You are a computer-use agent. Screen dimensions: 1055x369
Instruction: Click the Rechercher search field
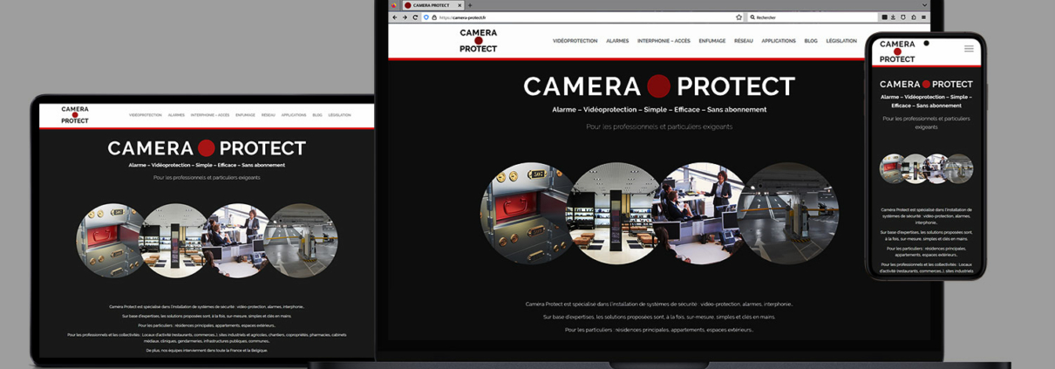tap(813, 17)
